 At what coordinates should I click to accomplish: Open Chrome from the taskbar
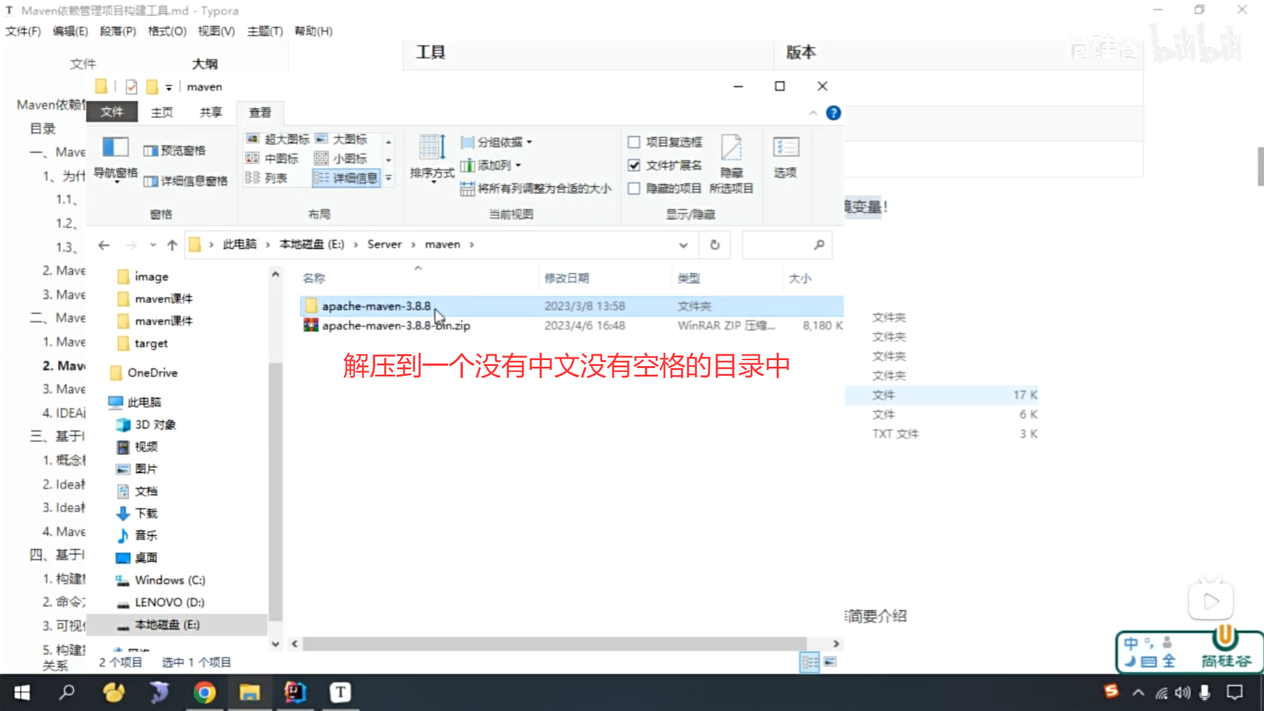204,693
